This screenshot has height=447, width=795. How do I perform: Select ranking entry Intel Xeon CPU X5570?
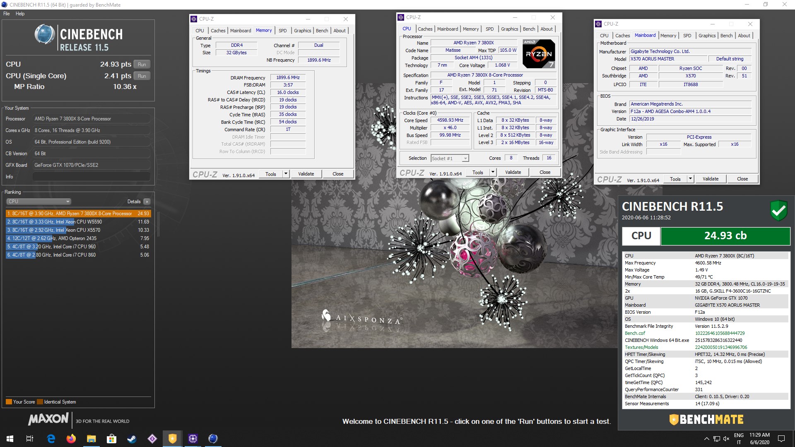[x=78, y=230]
